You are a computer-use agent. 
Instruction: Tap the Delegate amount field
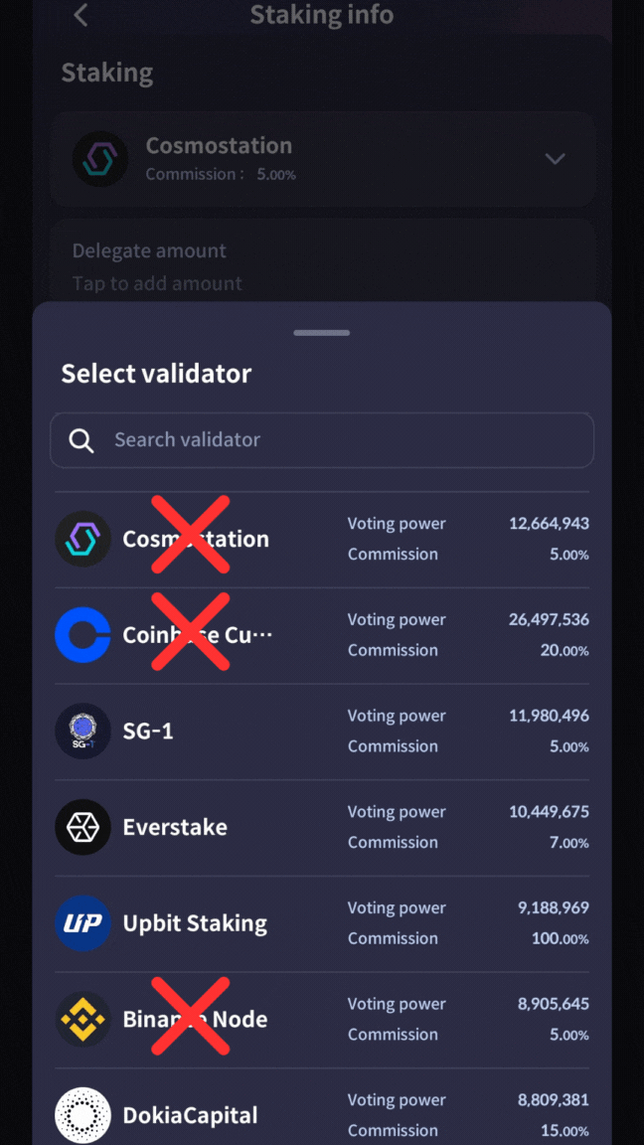pos(322,266)
